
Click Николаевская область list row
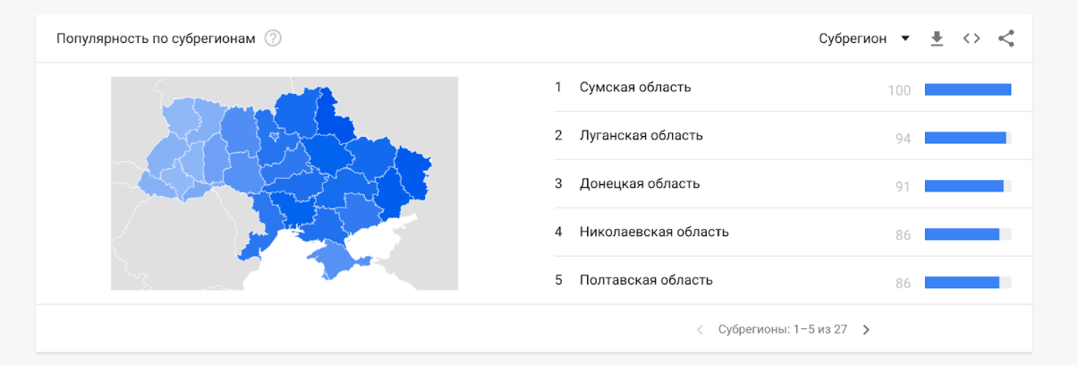[653, 232]
